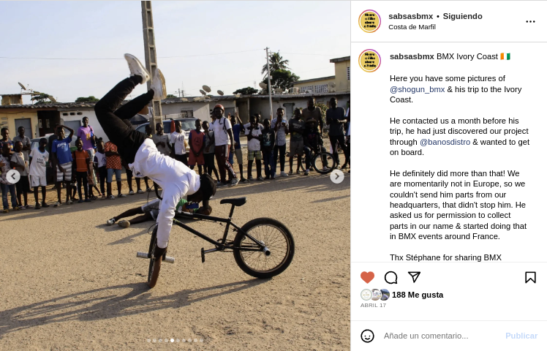547x351 pixels.
Task: Open comments with the speech bubble icon
Action: (391, 277)
